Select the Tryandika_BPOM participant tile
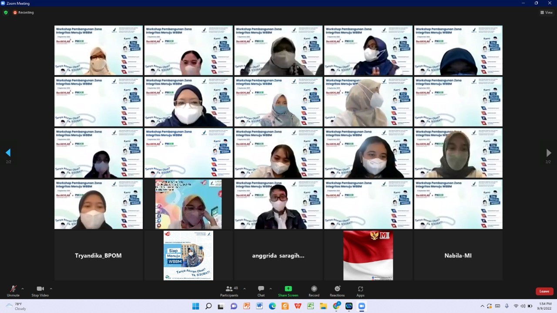557x313 pixels. click(98, 256)
